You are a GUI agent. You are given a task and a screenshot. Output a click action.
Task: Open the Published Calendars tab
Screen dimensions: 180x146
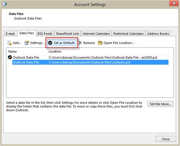[128, 34]
